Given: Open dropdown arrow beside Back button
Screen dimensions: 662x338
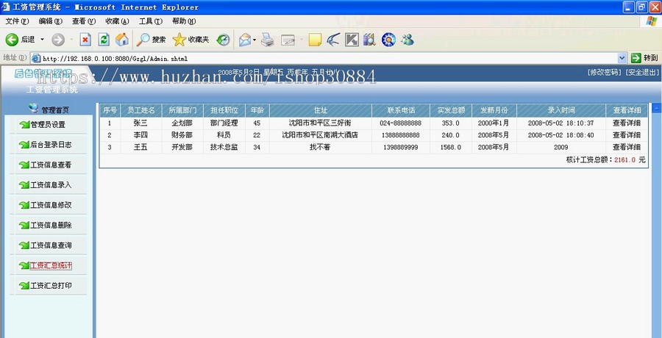Looking at the screenshot, I should [x=42, y=40].
